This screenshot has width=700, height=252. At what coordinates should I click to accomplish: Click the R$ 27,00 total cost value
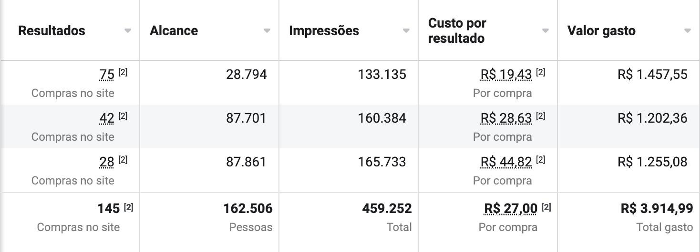click(510, 208)
